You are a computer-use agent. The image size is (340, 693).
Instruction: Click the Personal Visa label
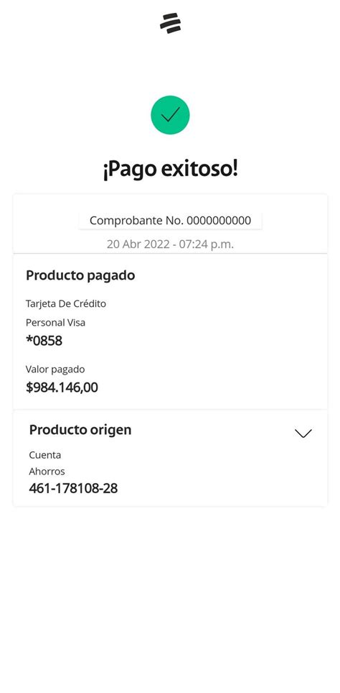[x=55, y=323]
